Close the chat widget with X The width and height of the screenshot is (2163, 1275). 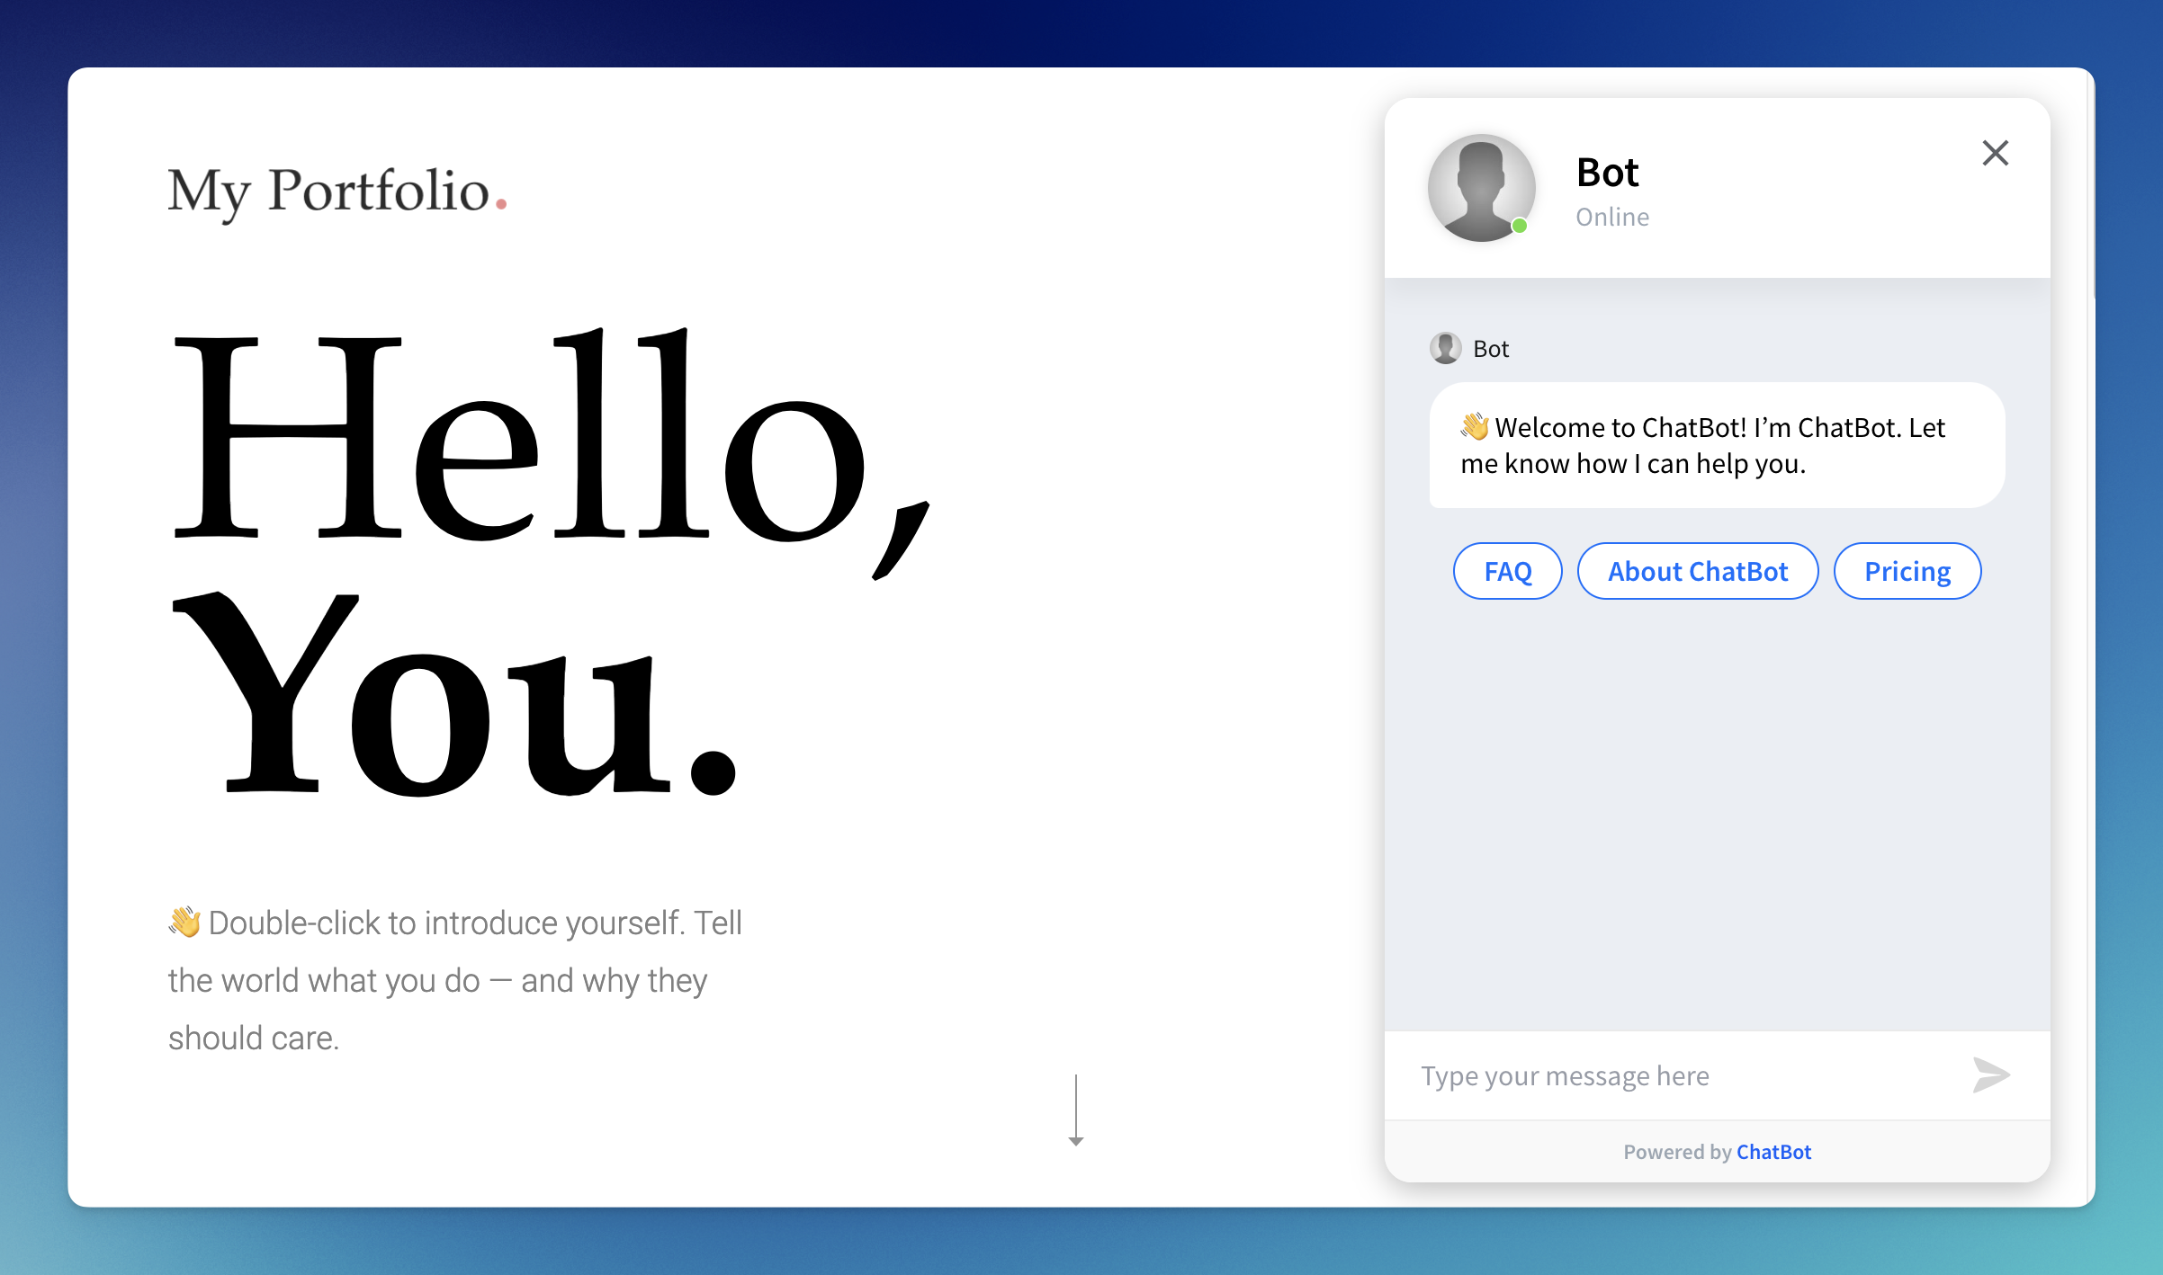pyautogui.click(x=1995, y=153)
